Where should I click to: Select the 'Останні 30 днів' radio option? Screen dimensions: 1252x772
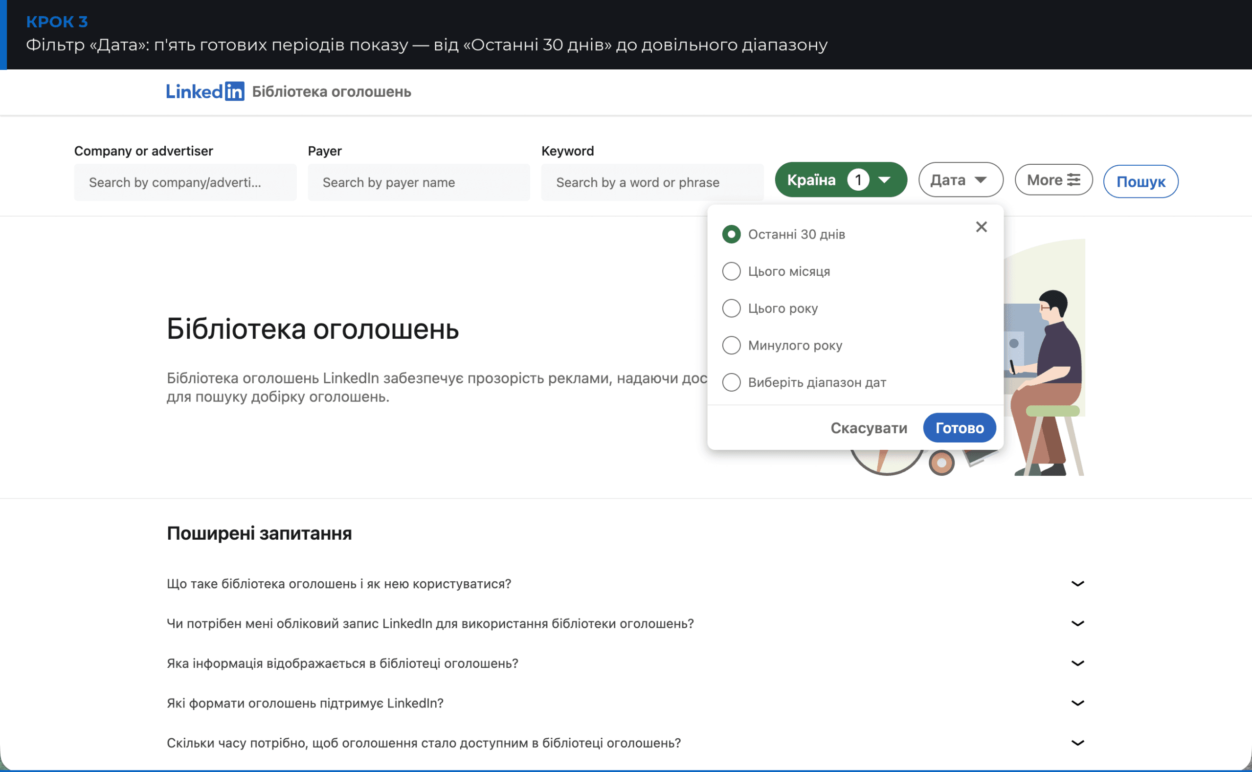[x=731, y=234]
